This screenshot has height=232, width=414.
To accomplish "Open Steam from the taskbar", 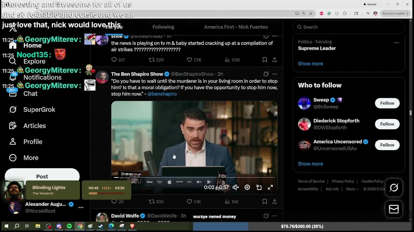I will coord(101,226).
